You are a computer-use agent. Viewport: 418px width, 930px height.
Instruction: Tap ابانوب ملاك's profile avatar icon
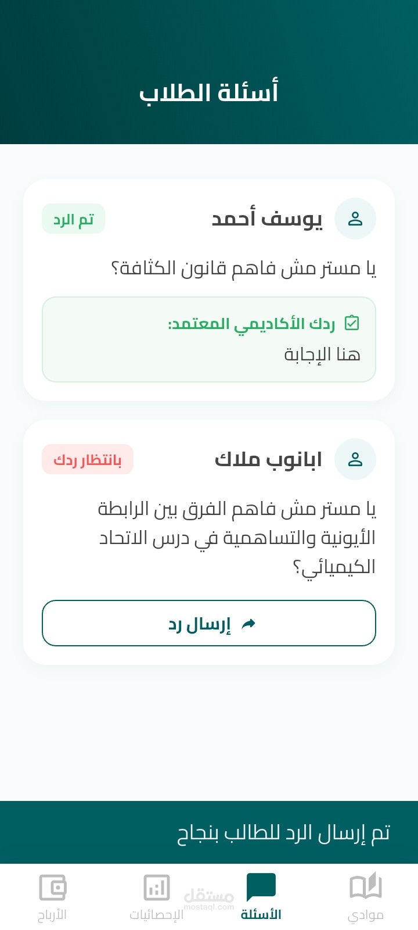point(355,459)
